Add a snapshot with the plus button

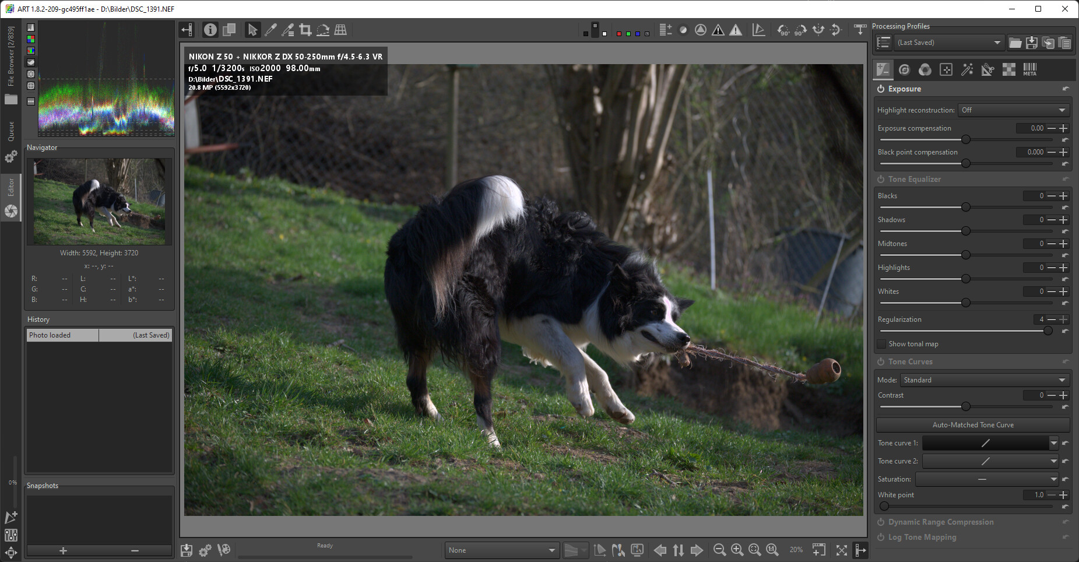(63, 550)
